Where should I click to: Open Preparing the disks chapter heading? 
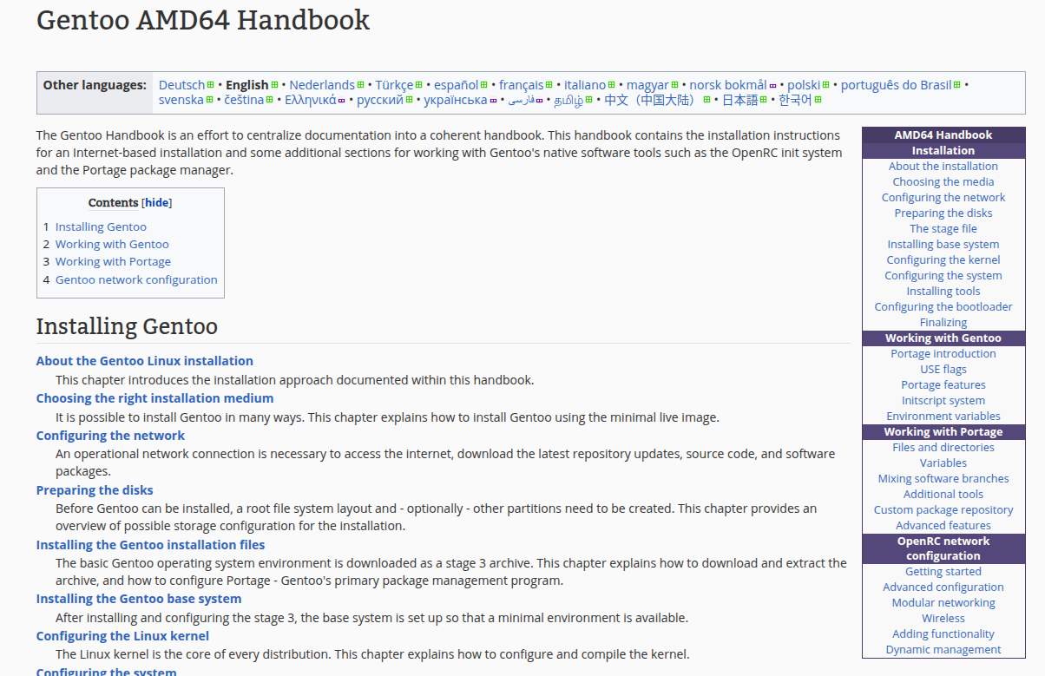(95, 490)
